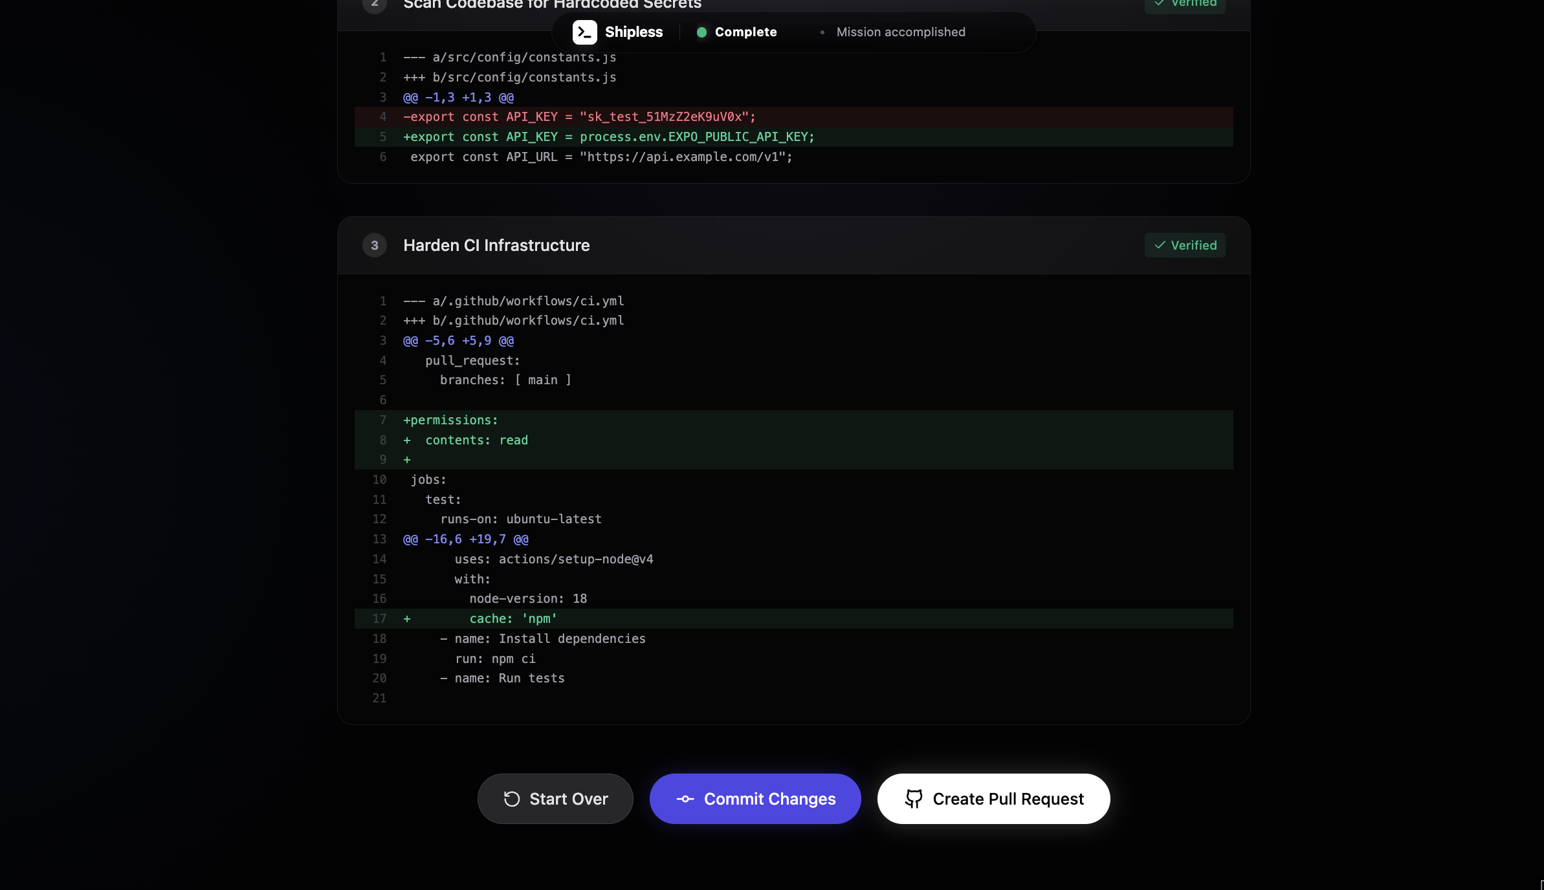The height and width of the screenshot is (890, 1544).
Task: Click the removed sk_test API_KEY line
Action: click(x=579, y=117)
